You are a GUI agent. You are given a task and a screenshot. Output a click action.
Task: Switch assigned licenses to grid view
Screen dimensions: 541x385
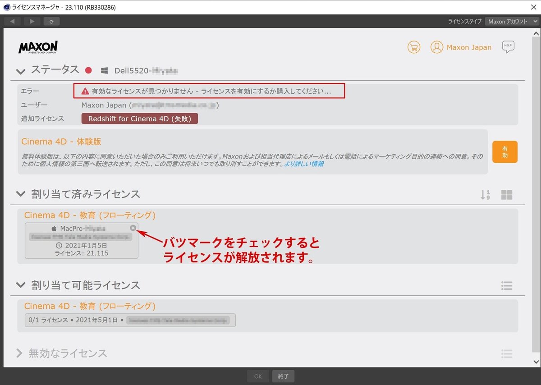pyautogui.click(x=507, y=195)
